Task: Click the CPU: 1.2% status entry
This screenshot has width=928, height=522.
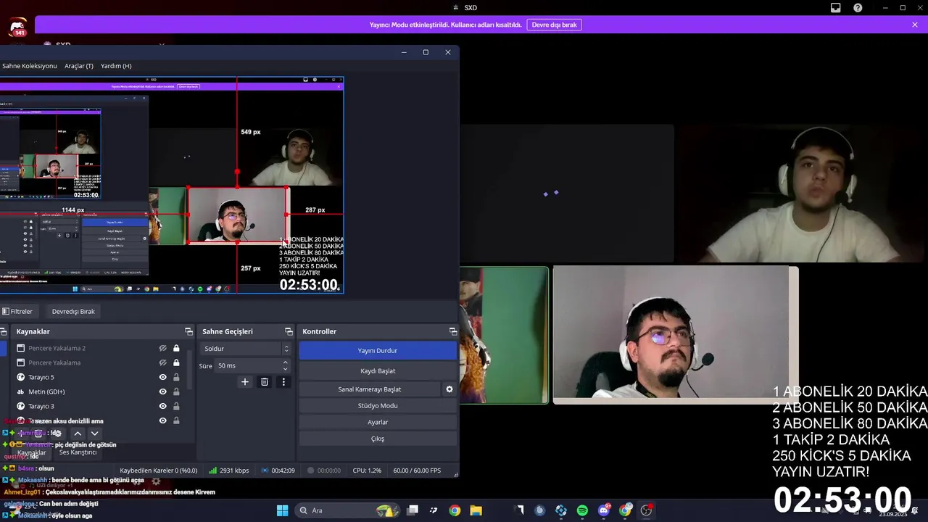Action: pyautogui.click(x=367, y=471)
